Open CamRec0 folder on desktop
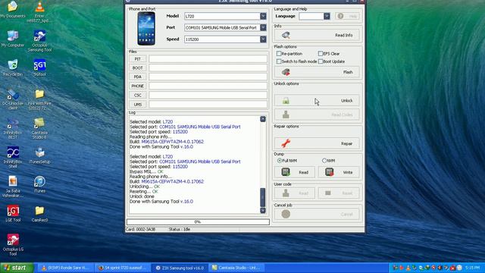Screen dimensions: 485x273 pyautogui.click(x=39, y=214)
